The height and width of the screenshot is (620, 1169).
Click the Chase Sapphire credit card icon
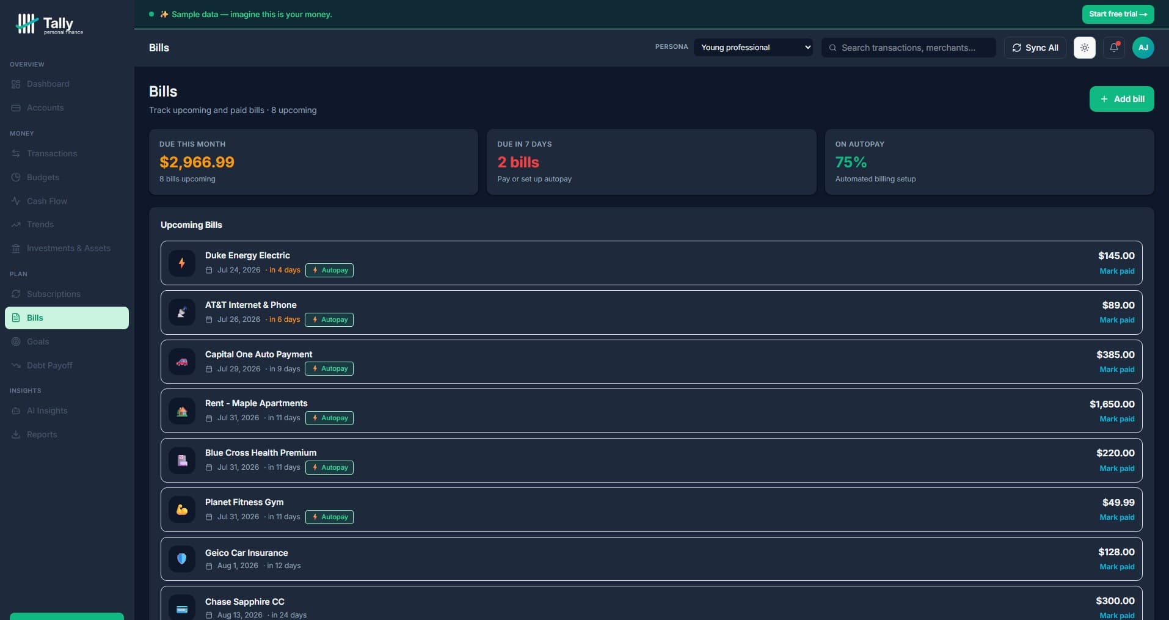click(182, 608)
